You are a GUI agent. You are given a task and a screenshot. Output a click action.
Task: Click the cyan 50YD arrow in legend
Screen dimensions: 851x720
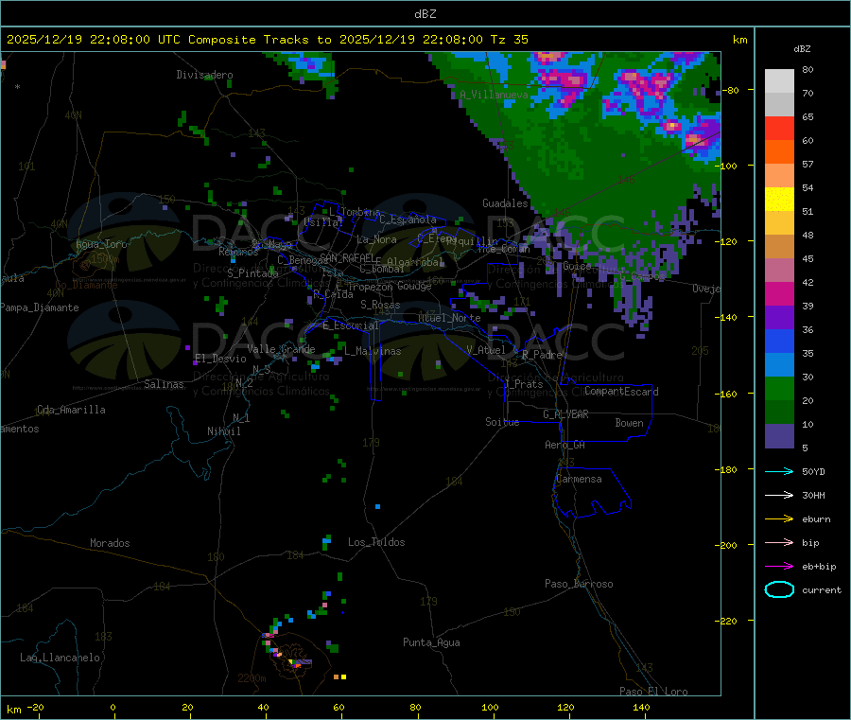click(779, 471)
